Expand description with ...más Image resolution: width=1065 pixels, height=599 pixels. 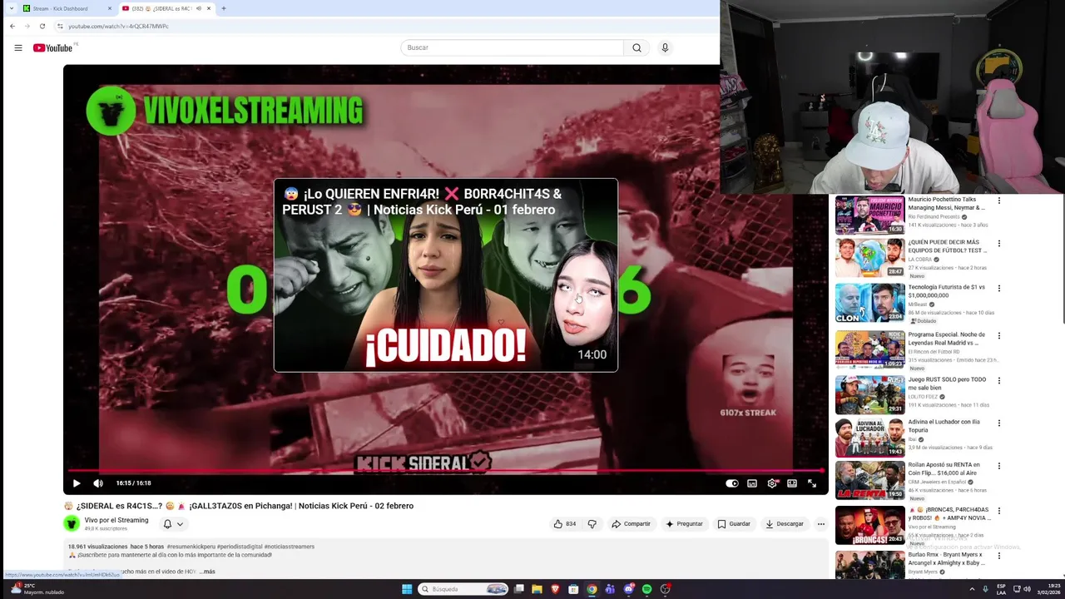[208, 572]
